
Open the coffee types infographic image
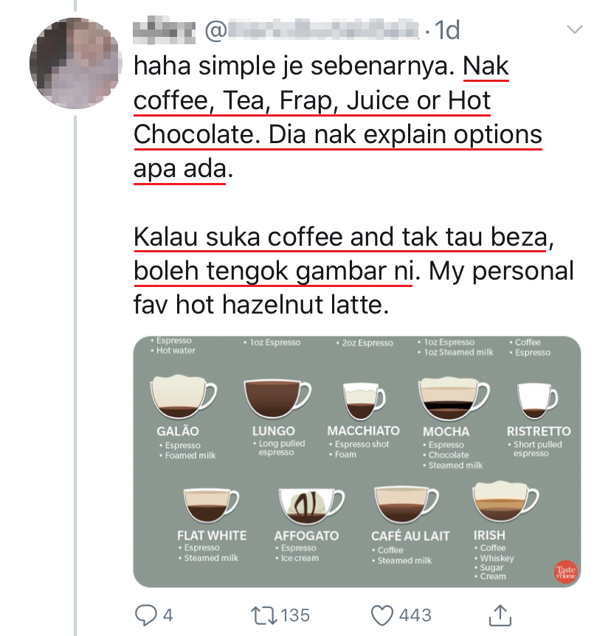click(356, 461)
